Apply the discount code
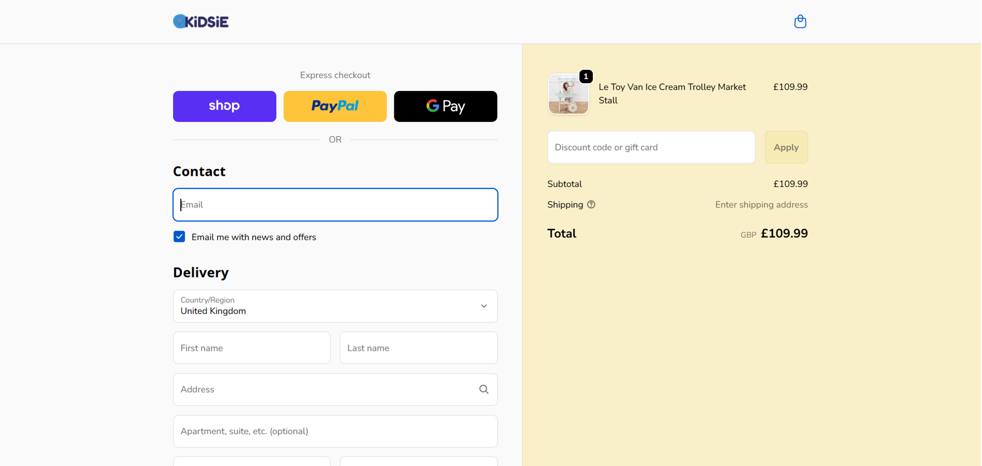 coord(786,147)
